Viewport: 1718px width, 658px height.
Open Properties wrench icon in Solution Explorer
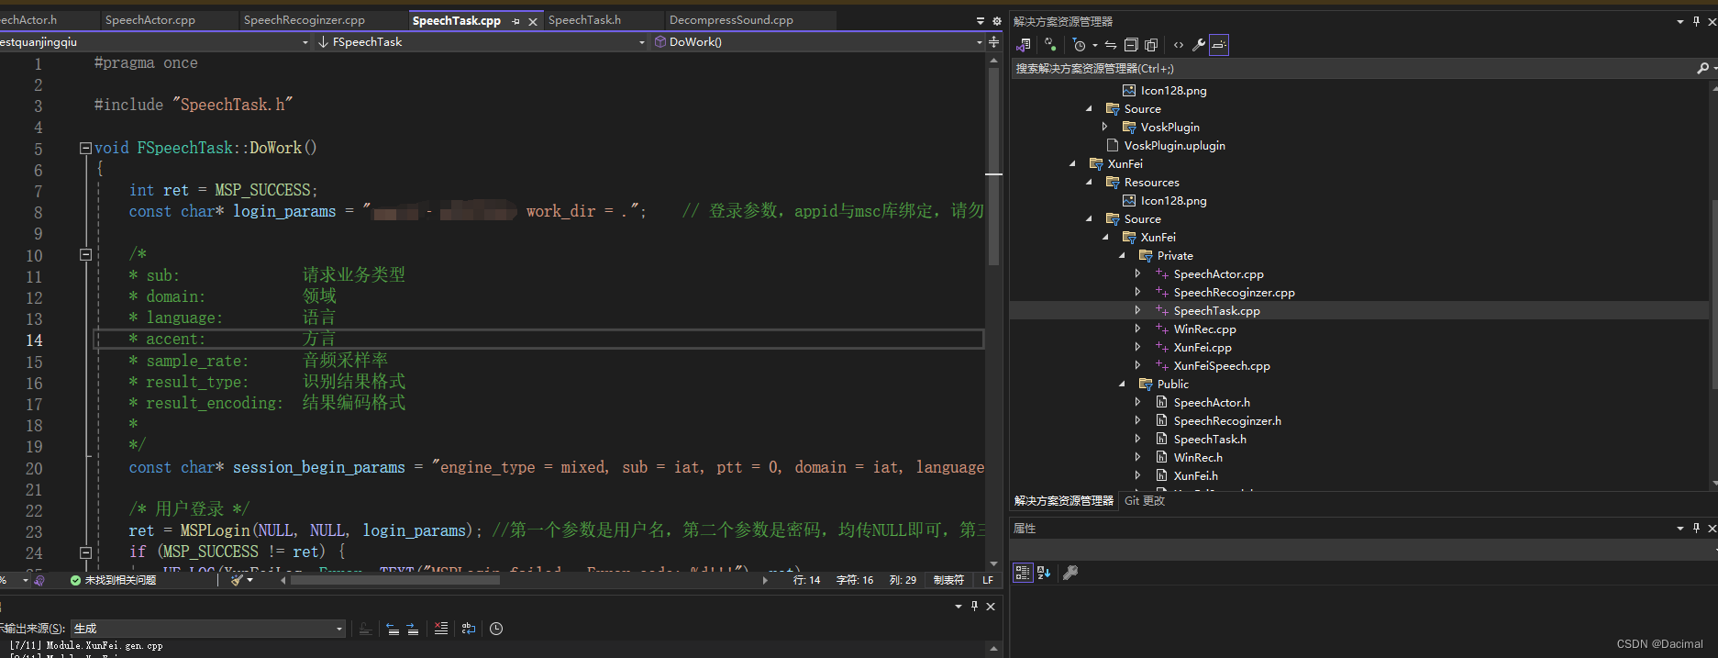pos(1198,45)
